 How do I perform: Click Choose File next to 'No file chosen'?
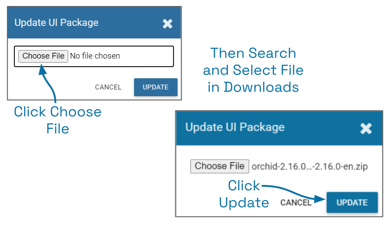(43, 56)
